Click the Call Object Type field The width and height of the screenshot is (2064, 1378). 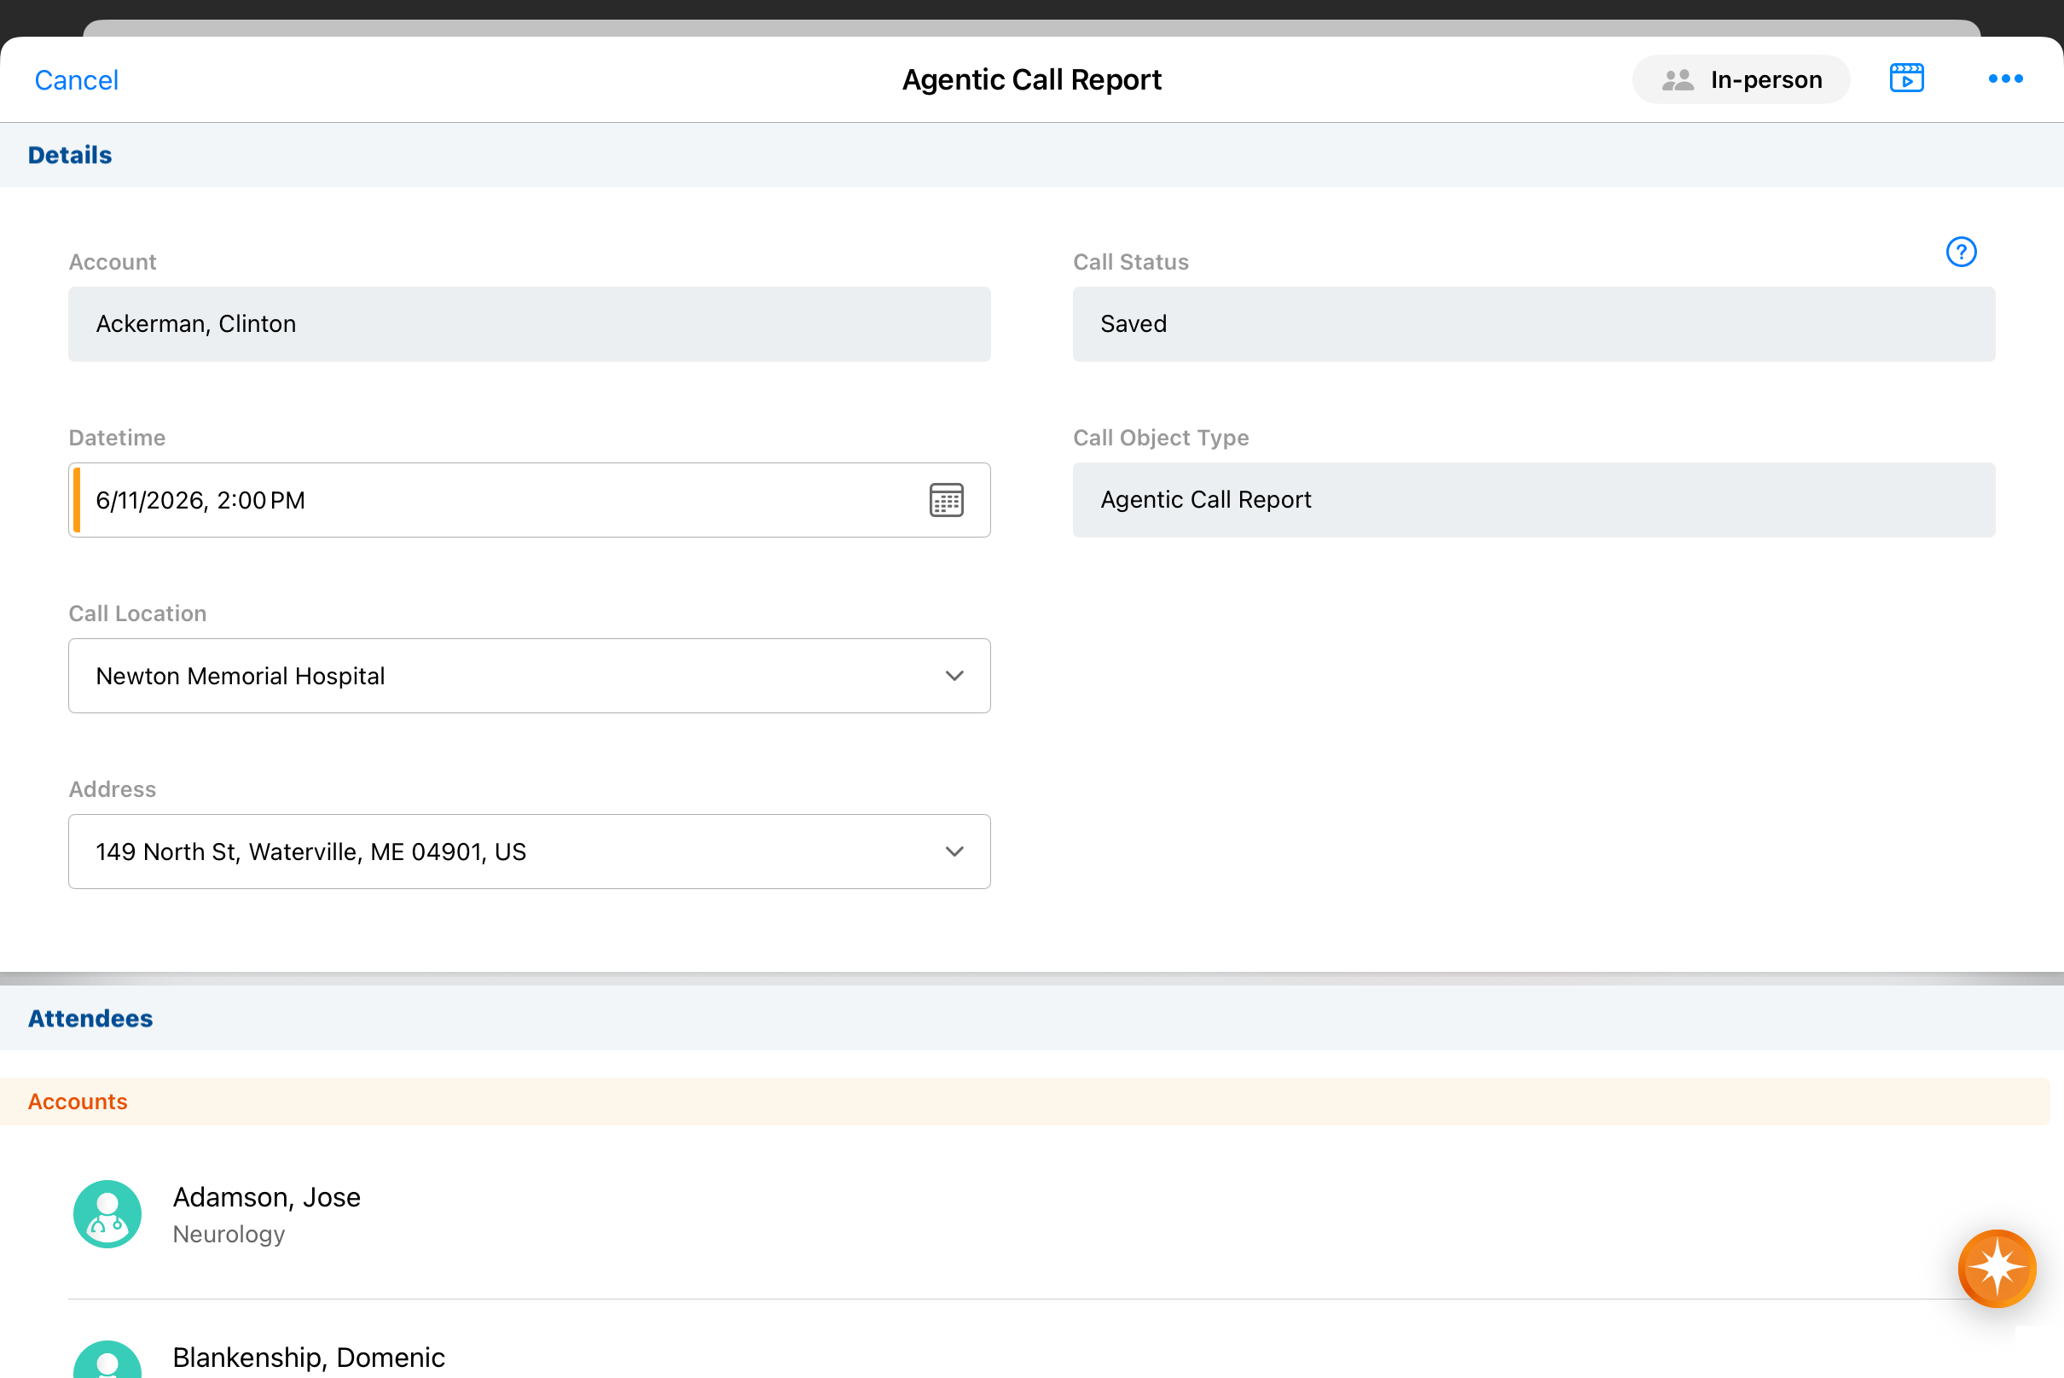point(1534,500)
